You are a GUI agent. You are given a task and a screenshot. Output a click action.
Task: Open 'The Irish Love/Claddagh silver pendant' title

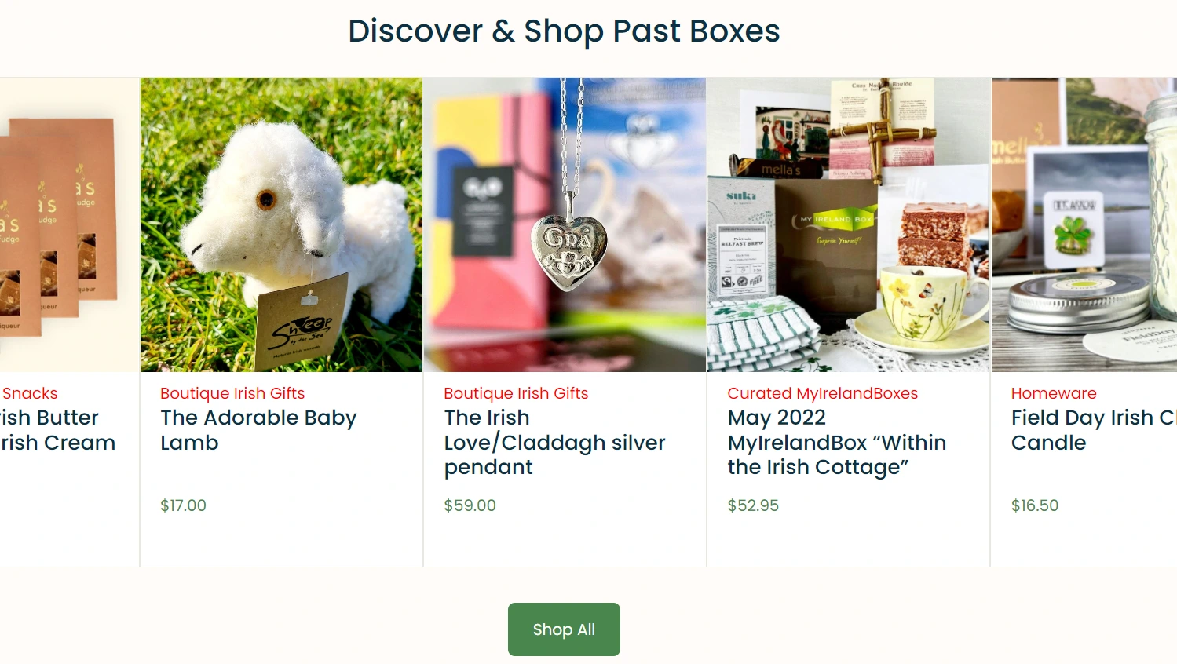(x=554, y=443)
